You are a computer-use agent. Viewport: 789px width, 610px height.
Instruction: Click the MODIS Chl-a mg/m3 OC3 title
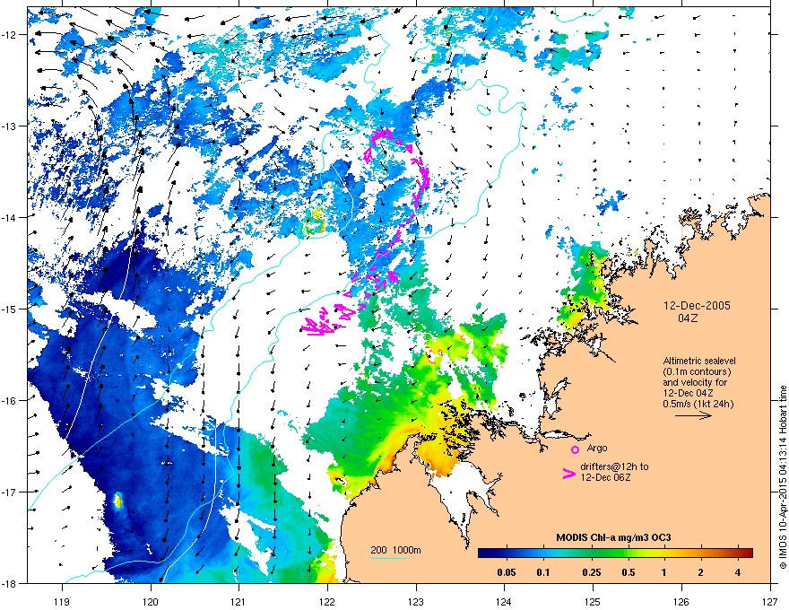pos(613,537)
